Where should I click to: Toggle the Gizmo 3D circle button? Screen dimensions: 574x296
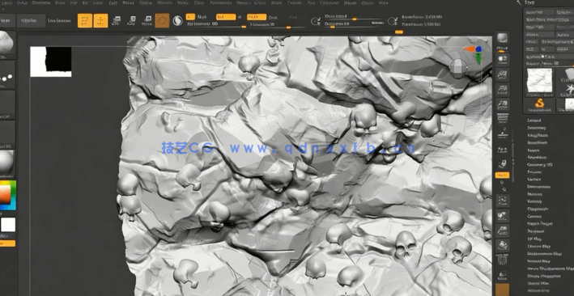tap(162, 20)
